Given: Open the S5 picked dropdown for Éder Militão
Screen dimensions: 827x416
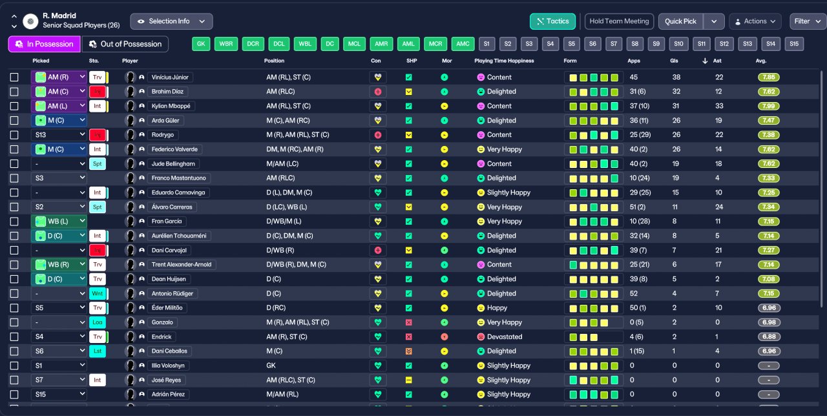Looking at the screenshot, I should [59, 308].
